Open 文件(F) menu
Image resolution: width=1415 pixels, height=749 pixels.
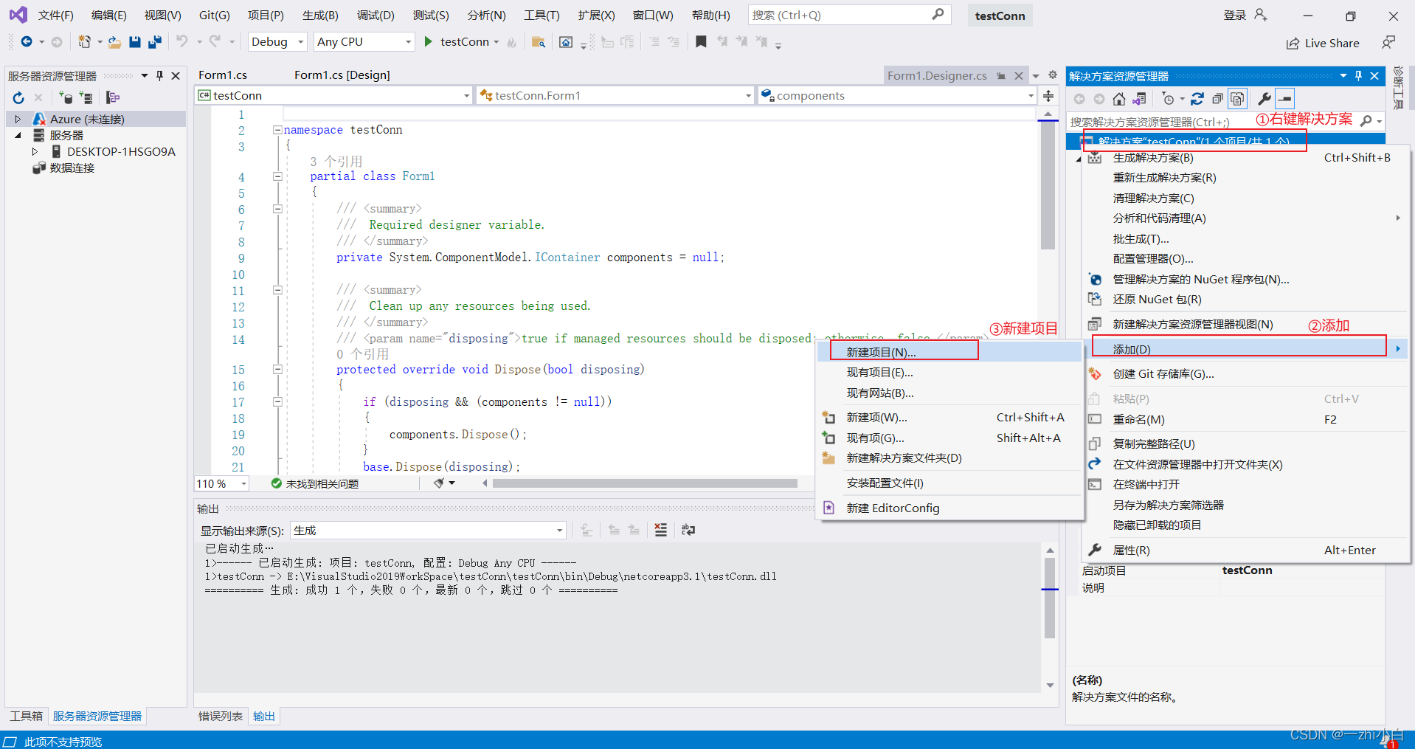[x=56, y=15]
